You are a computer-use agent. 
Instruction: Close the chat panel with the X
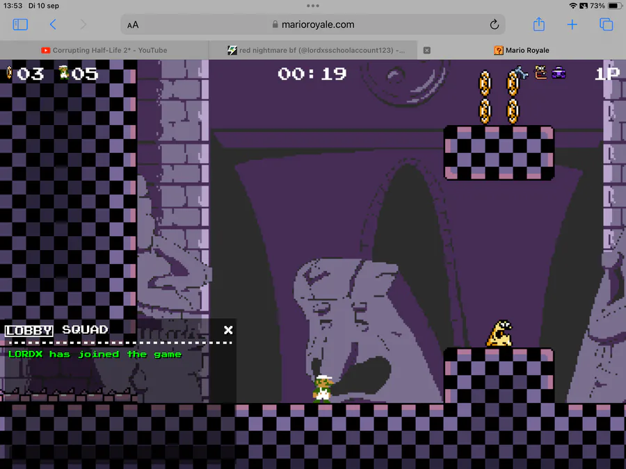tap(228, 330)
